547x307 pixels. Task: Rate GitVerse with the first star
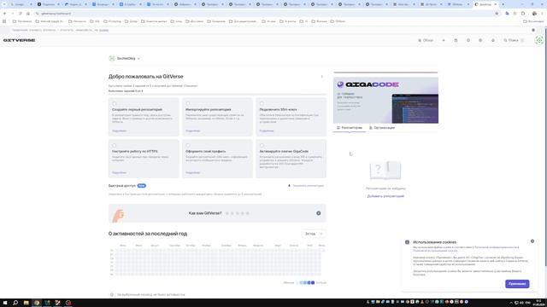227,213
